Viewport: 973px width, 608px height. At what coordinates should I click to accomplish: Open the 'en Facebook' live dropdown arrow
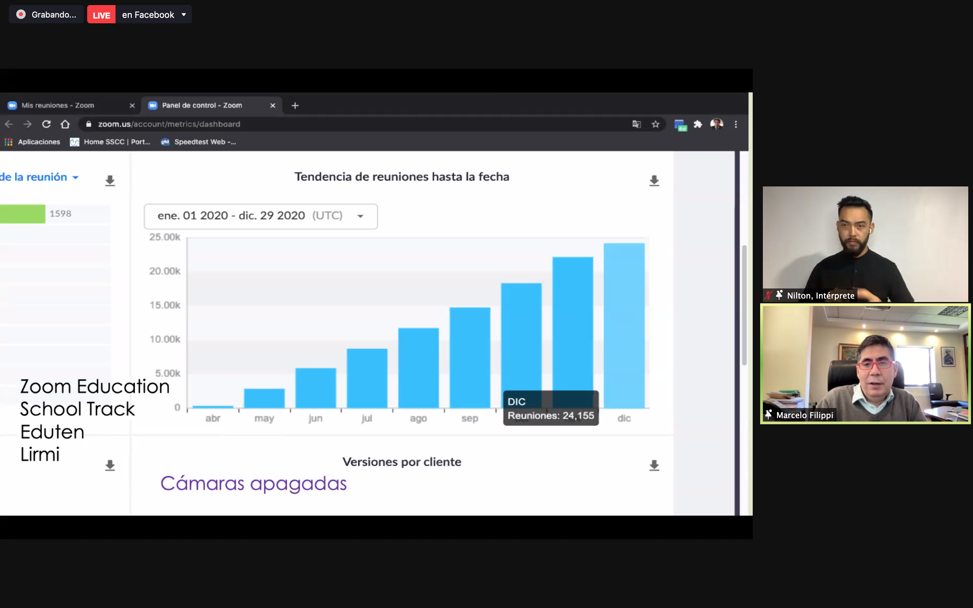click(x=184, y=15)
